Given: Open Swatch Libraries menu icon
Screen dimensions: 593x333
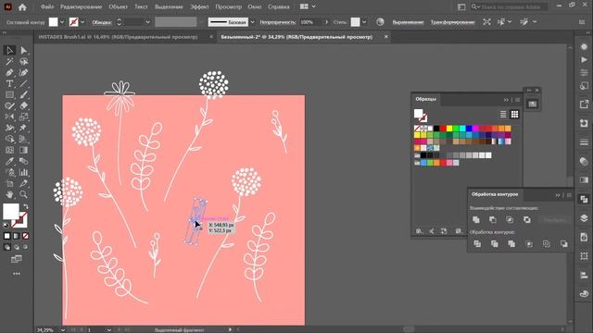Looking at the screenshot, I should coord(419,231).
